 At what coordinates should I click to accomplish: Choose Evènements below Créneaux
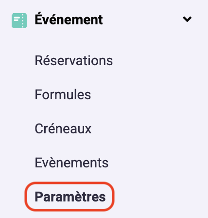click(x=71, y=163)
